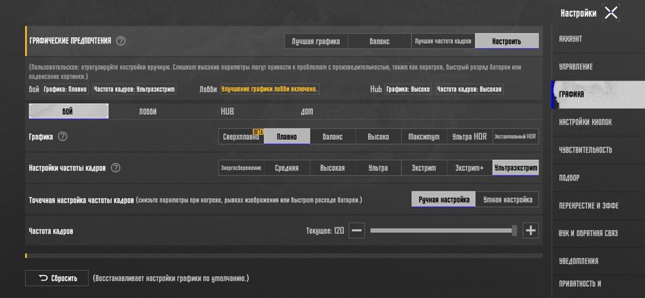
Task: Enable Умная настройка frame tuning
Action: pos(507,199)
